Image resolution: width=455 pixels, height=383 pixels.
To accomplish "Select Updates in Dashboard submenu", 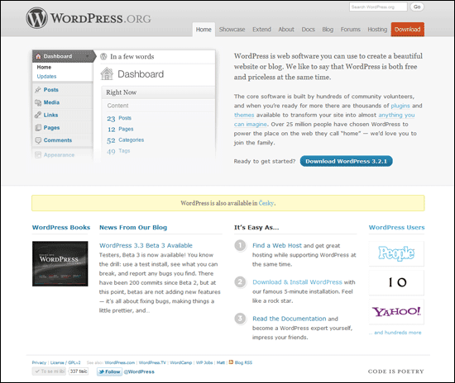I will click(x=46, y=77).
